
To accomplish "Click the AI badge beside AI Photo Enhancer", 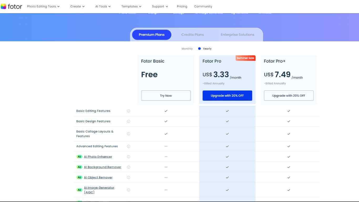I will [79, 157].
